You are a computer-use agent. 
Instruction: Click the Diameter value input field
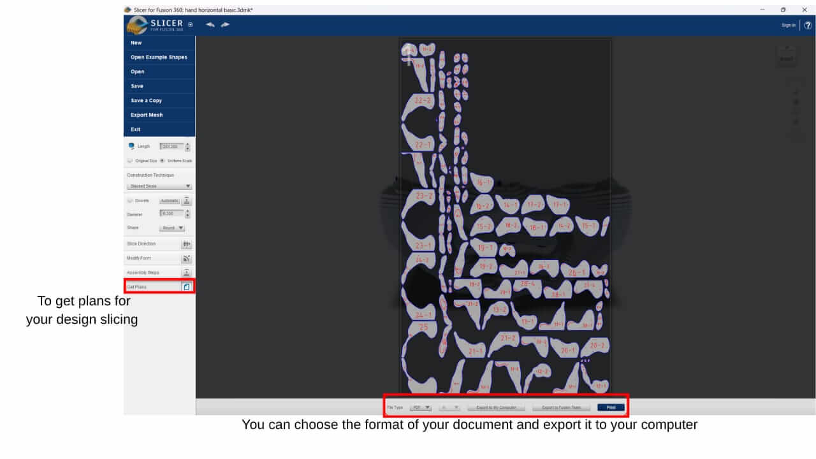(171, 214)
